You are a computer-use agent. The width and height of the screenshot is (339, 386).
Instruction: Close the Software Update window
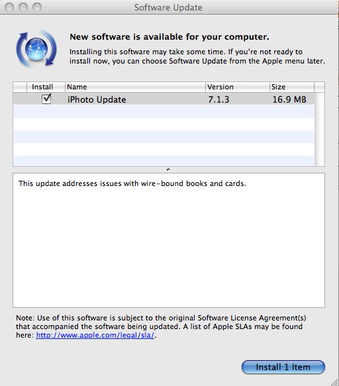click(x=9, y=7)
